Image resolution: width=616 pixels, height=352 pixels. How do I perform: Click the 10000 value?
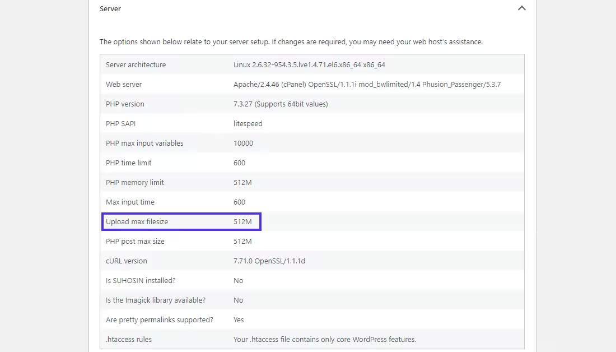coord(243,143)
